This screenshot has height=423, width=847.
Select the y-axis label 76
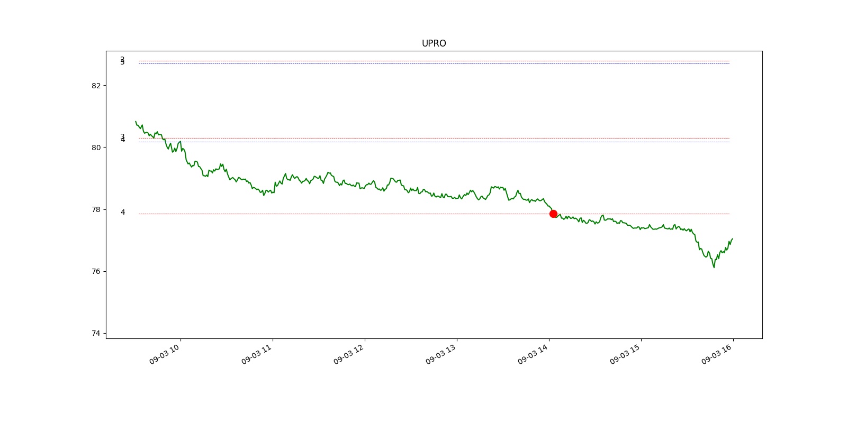[96, 271]
